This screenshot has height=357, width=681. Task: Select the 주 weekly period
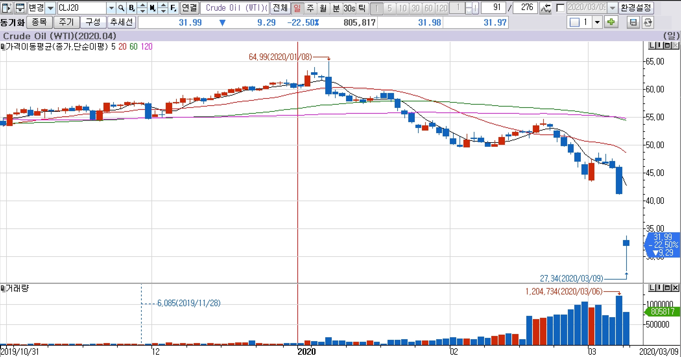tap(310, 8)
